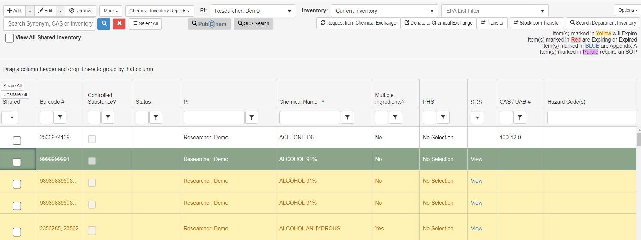Screen dimensions: 641x240
Task: Click the Chemical Name filter funnel icon
Action: [x=347, y=117]
